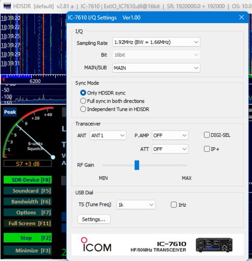
Task: Click the ICOM logo
Action: [96, 245]
